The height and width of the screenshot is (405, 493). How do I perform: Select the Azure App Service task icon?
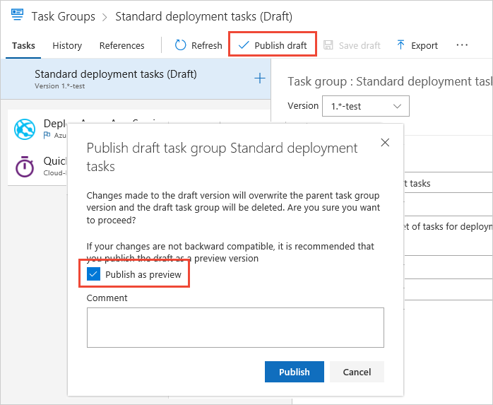(25, 129)
